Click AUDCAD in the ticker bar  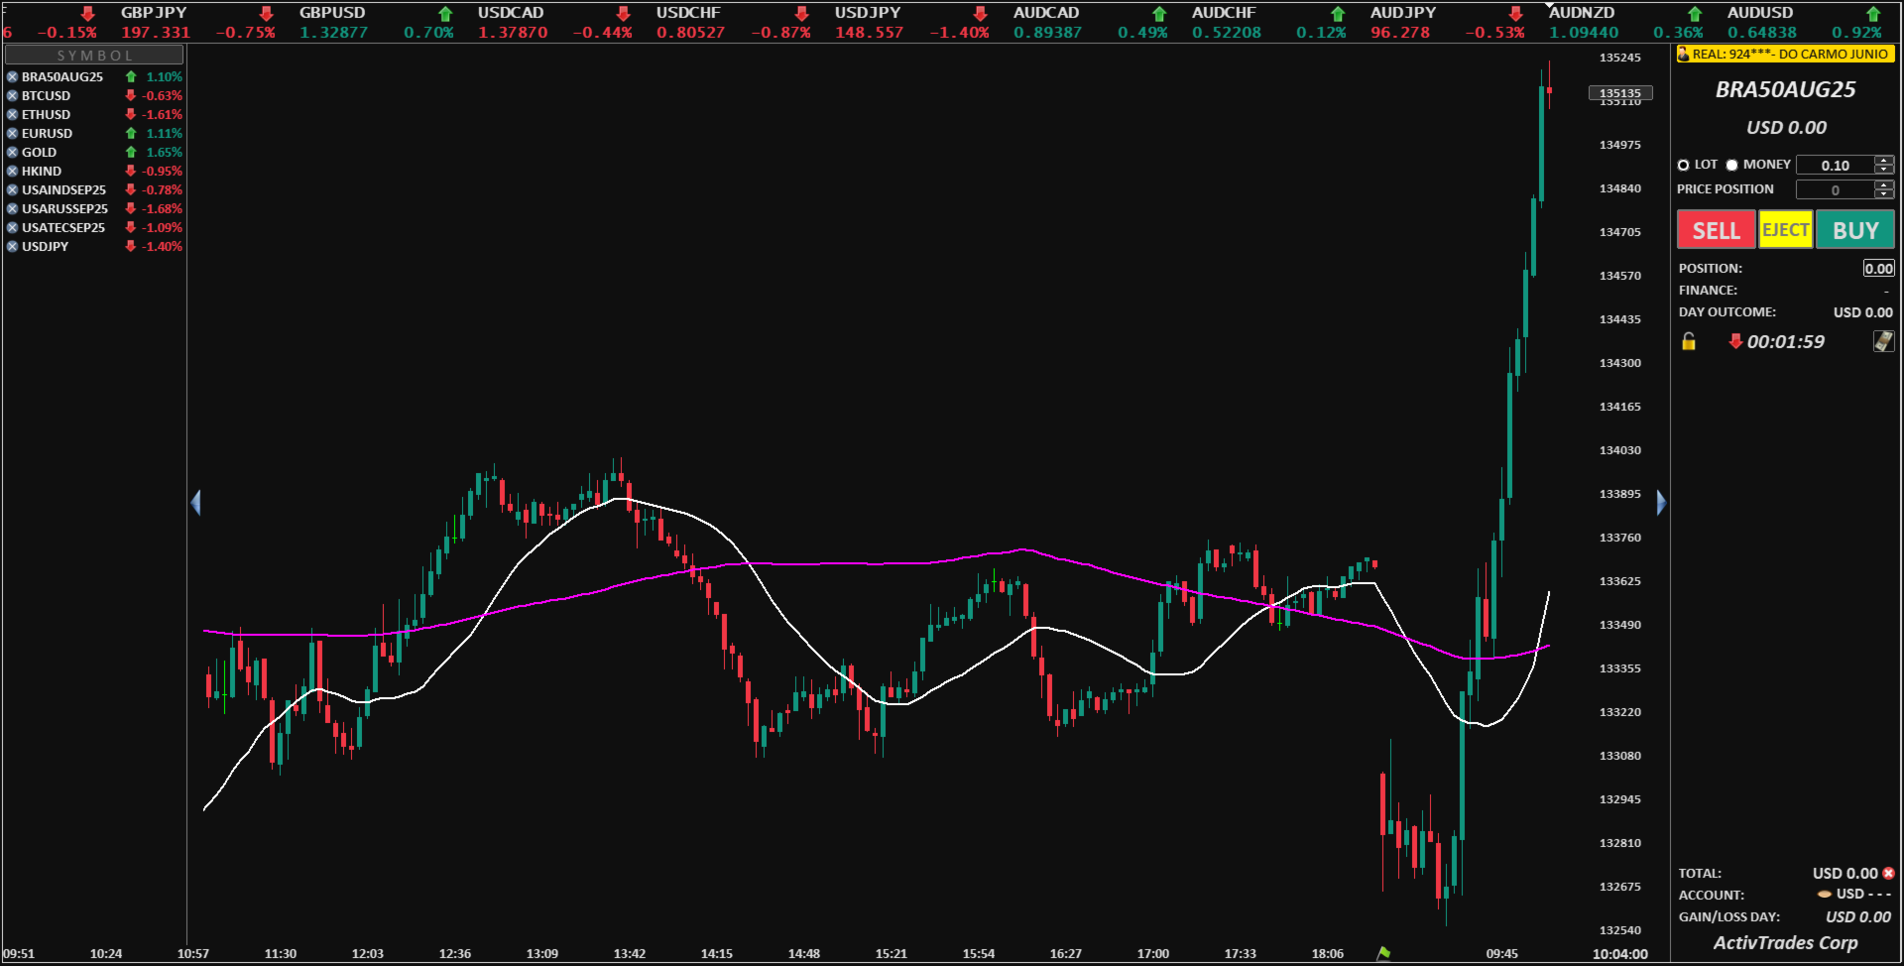(1046, 13)
